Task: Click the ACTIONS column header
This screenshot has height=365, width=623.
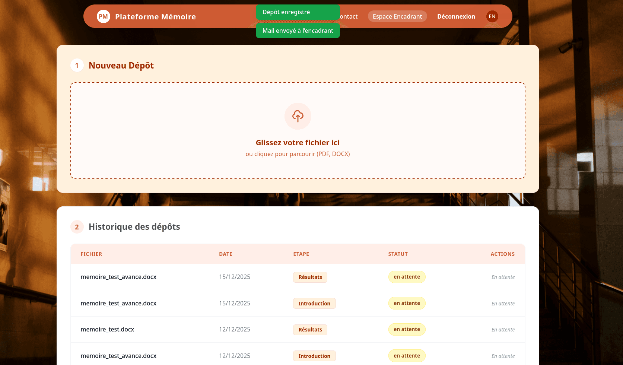Action: pyautogui.click(x=503, y=254)
